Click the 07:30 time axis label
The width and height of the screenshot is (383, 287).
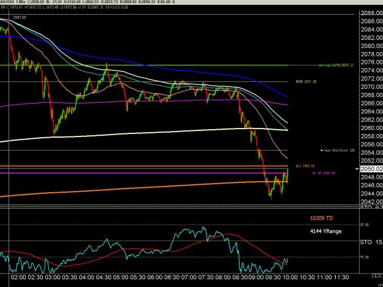(205, 277)
